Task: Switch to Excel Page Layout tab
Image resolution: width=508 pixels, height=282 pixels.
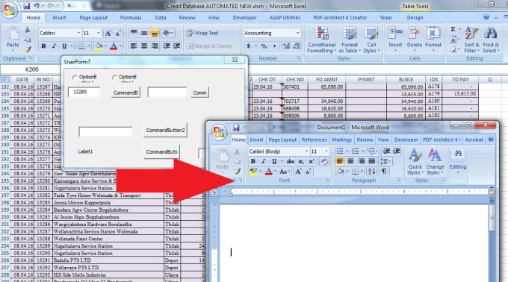Action: pyautogui.click(x=93, y=18)
